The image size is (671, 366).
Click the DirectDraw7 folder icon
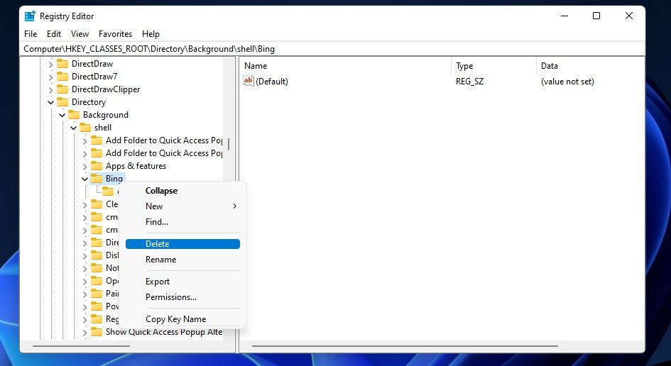tap(62, 77)
